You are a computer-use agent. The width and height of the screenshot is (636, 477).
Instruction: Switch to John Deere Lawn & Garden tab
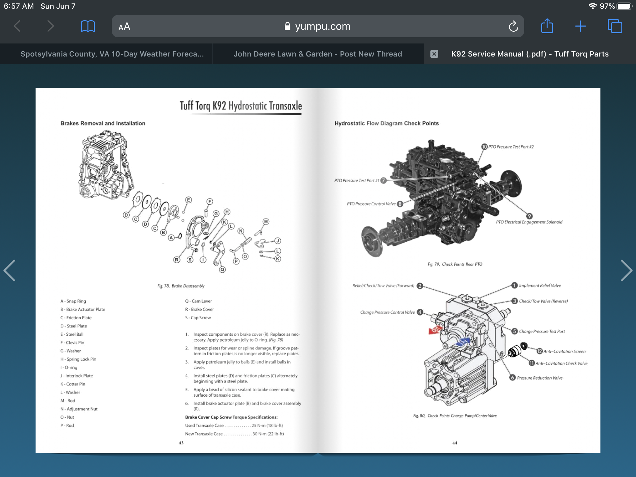tap(317, 54)
